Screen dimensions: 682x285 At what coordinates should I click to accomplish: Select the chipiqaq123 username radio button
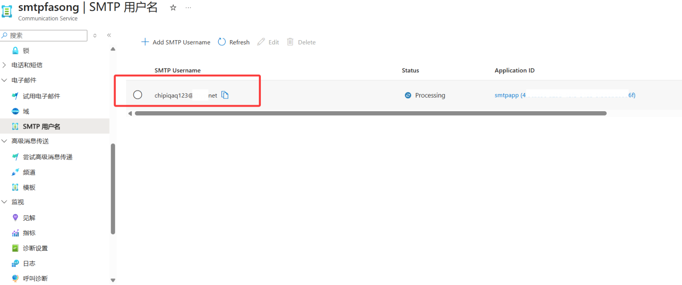coord(138,95)
